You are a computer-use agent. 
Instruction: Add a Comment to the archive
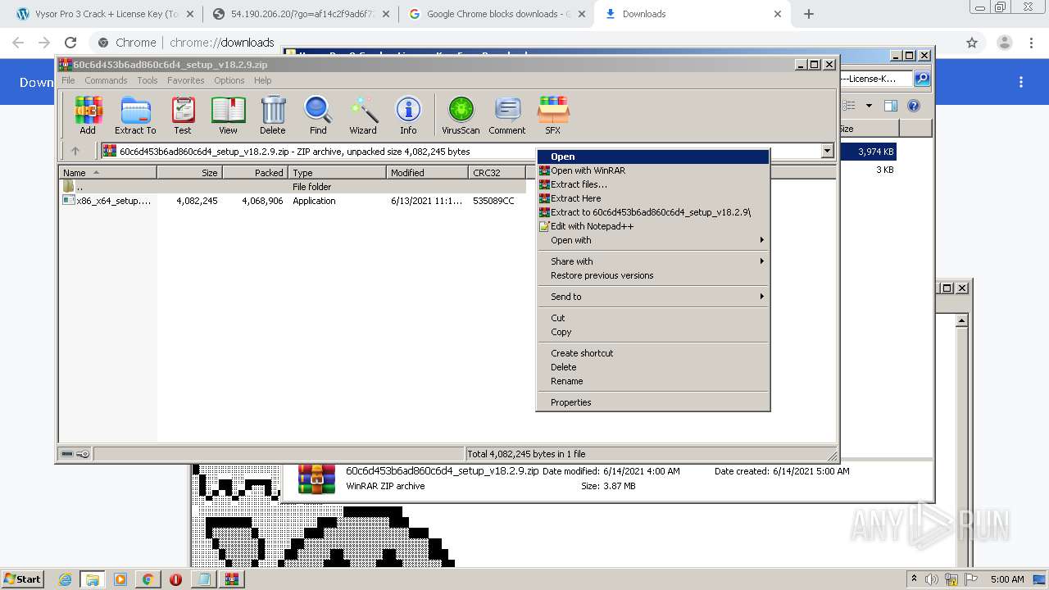coord(507,116)
